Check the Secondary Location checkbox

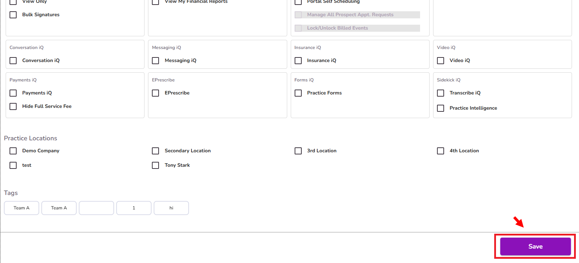coord(155,151)
